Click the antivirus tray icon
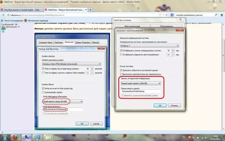The height and width of the screenshot is (141, 225). tap(189, 138)
